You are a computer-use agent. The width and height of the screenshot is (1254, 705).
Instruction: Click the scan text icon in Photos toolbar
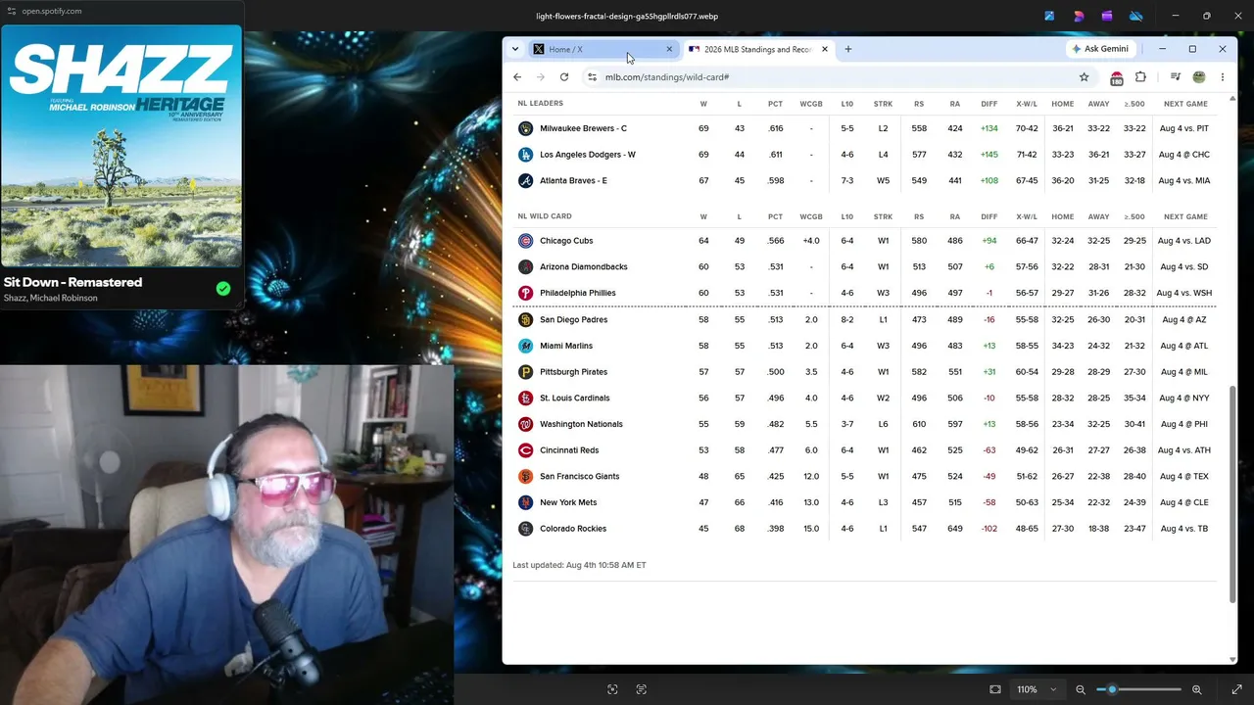[642, 689]
